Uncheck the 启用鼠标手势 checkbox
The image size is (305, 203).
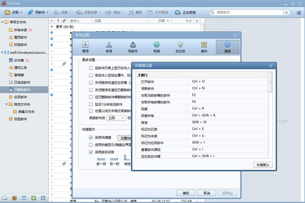click(x=91, y=152)
